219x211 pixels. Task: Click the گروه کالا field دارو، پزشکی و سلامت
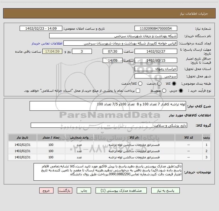109,125
